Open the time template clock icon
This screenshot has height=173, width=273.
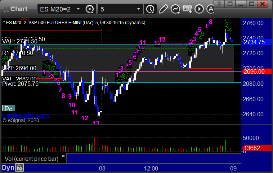click(150, 9)
